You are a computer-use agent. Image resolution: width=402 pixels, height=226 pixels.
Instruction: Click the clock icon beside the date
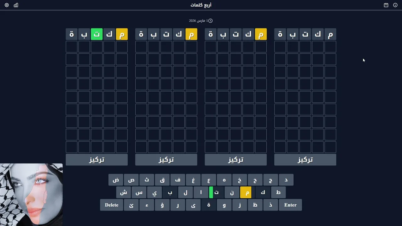pyautogui.click(x=210, y=21)
